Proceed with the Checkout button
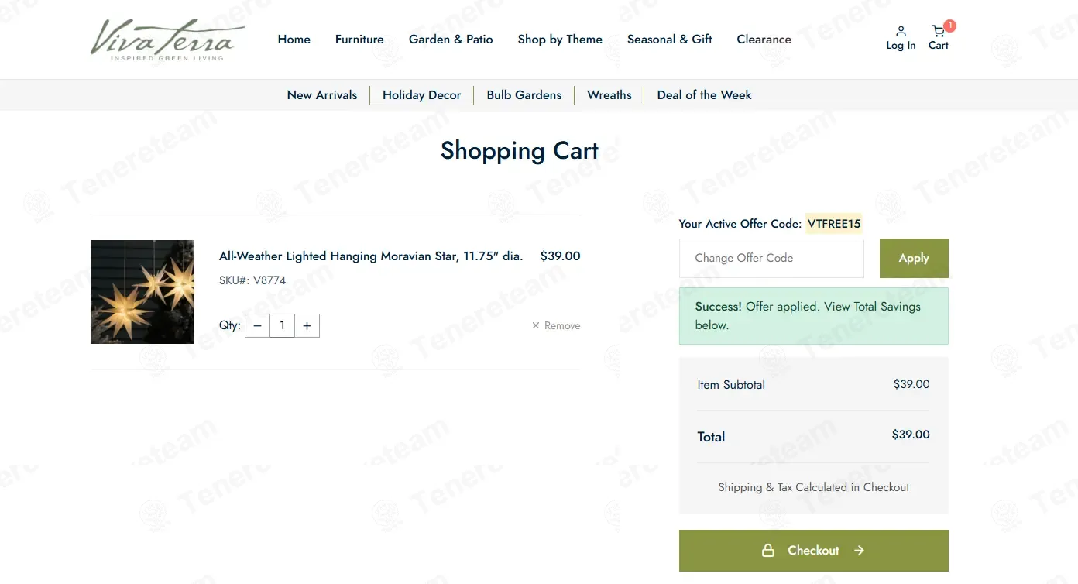Screen dimensions: 1078x584 click(x=813, y=551)
